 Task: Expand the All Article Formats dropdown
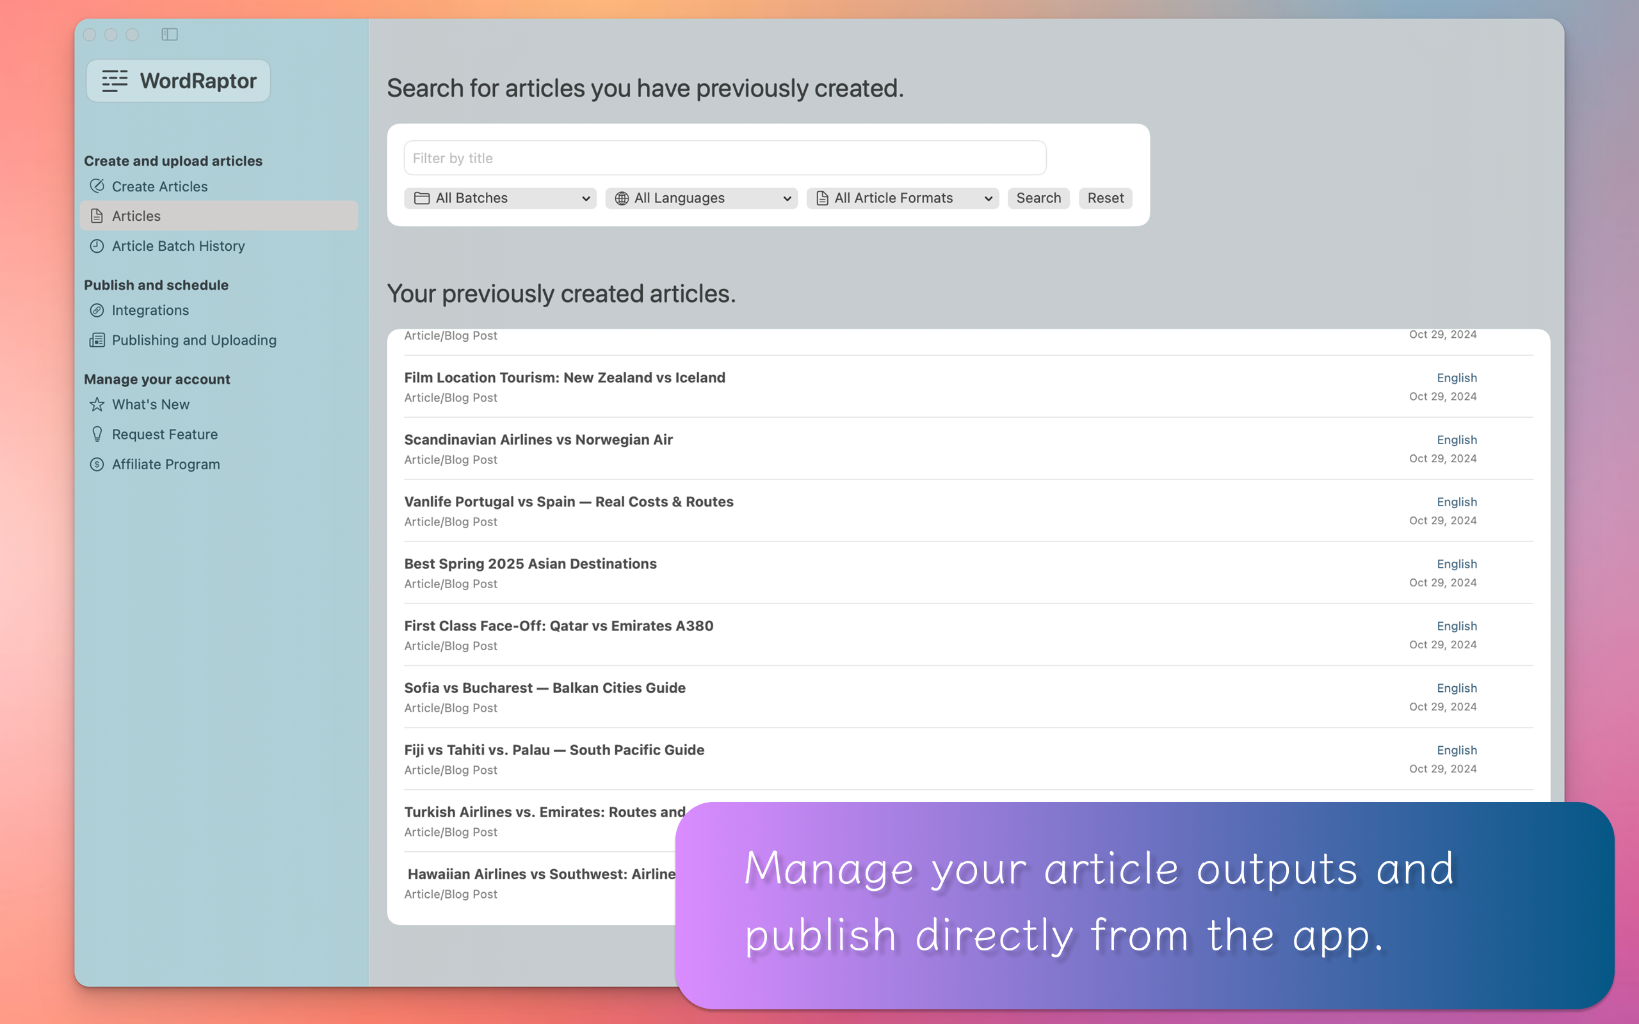tap(902, 198)
